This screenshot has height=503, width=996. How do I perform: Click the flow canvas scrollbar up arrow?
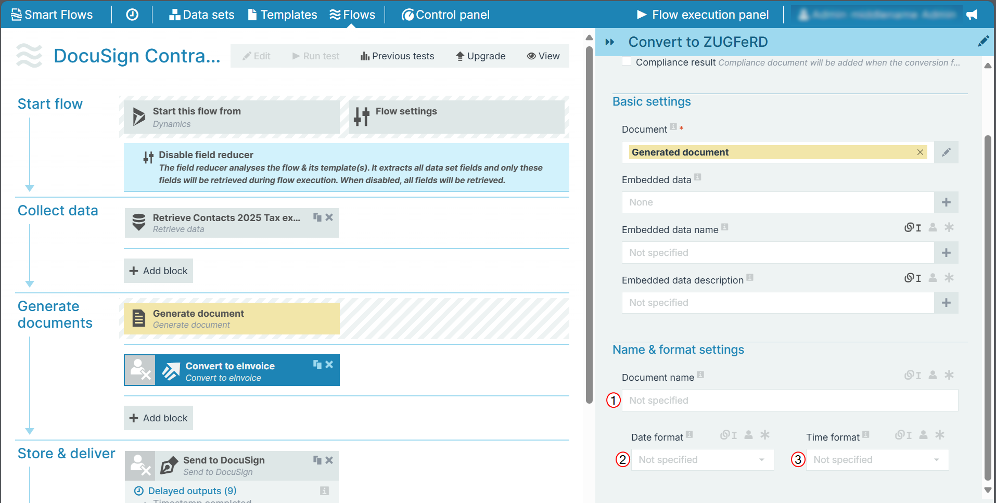[589, 37]
